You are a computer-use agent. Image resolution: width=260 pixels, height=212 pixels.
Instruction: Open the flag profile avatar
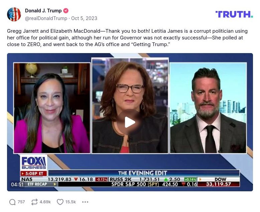14,14
